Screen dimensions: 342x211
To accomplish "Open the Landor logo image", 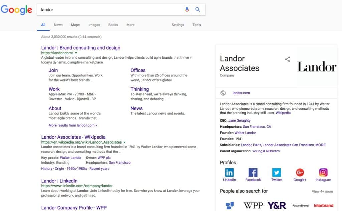I will 317,67.
